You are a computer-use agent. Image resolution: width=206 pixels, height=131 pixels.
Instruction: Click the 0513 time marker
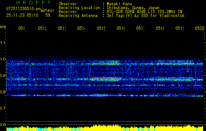click(62, 28)
